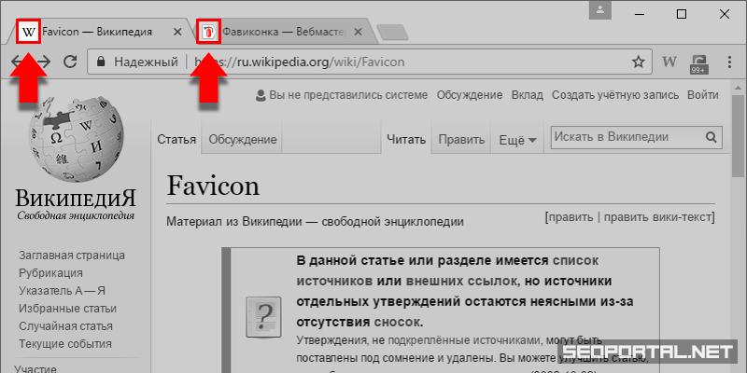Close the Favicon — Википедия tab
Image resolution: width=747 pixels, height=373 pixels.
pos(179,32)
